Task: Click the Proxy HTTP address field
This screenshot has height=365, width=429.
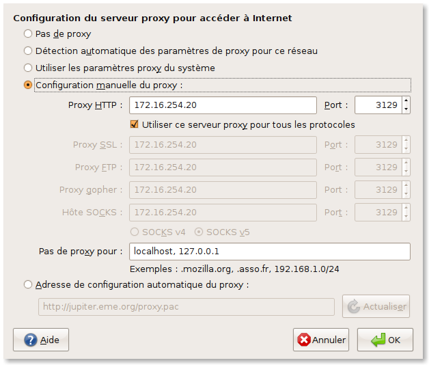Action: [x=223, y=105]
